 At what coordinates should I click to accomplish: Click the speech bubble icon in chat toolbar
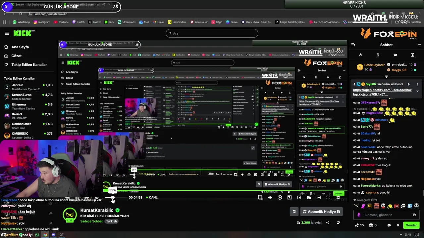point(395,55)
